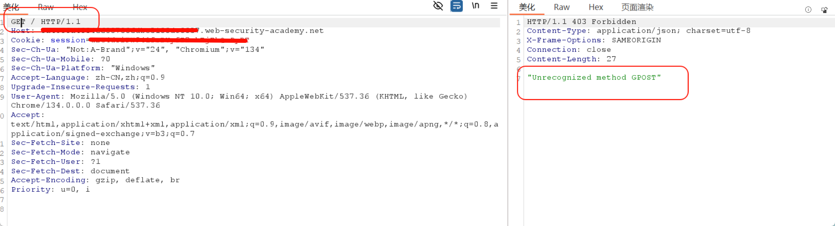Click the Sec-Ch-Ua-Mobile header value ?0

(x=105, y=59)
